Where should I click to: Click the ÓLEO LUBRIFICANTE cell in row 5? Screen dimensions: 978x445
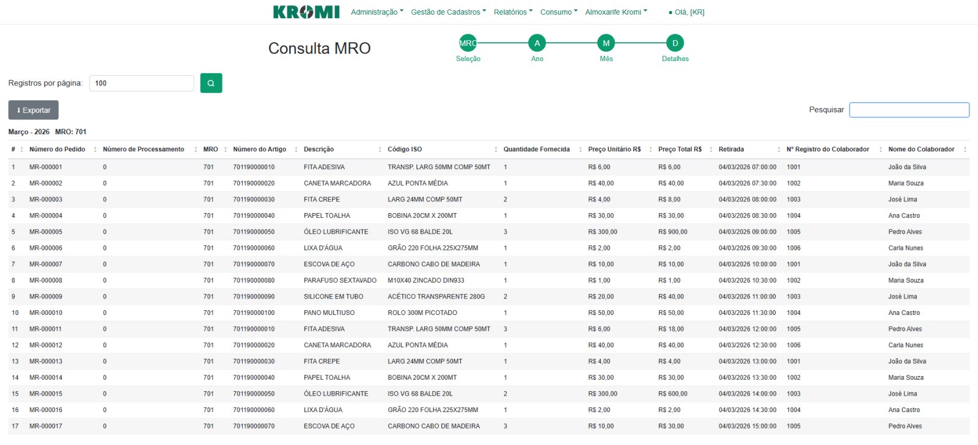(x=336, y=232)
